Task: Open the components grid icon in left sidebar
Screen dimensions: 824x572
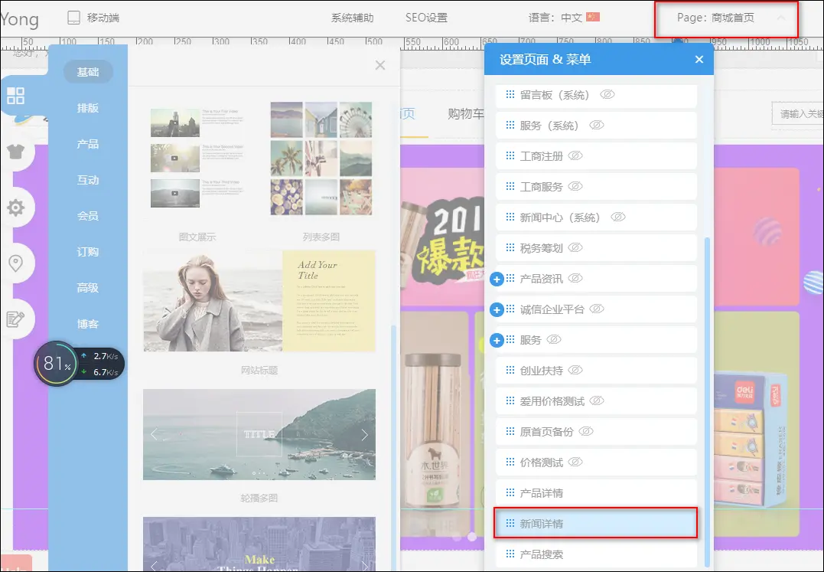Action: [x=15, y=96]
